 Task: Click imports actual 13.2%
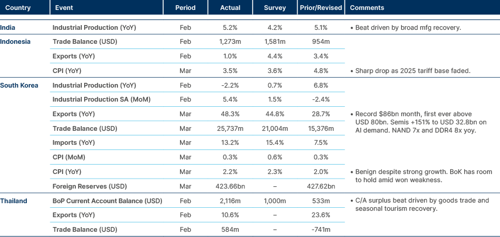coord(230,143)
